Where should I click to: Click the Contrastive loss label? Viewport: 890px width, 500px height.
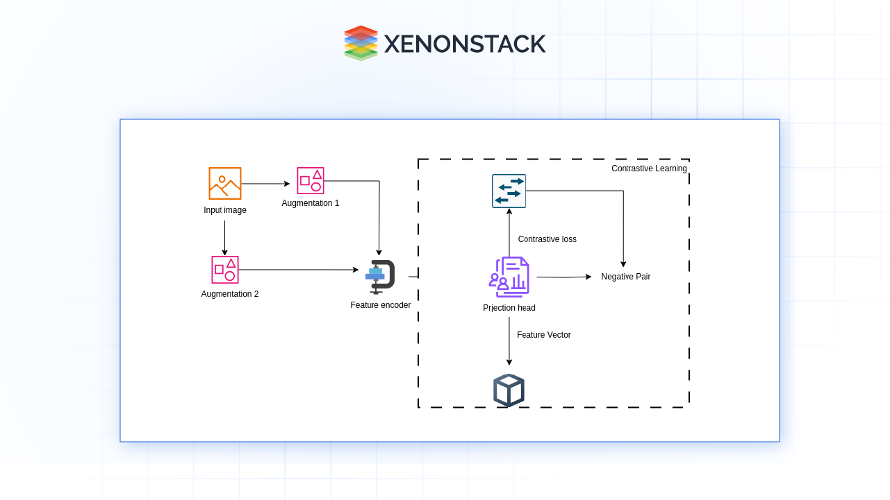point(547,239)
